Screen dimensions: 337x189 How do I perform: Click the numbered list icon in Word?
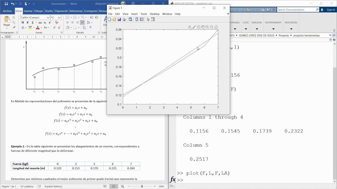coord(75,17)
